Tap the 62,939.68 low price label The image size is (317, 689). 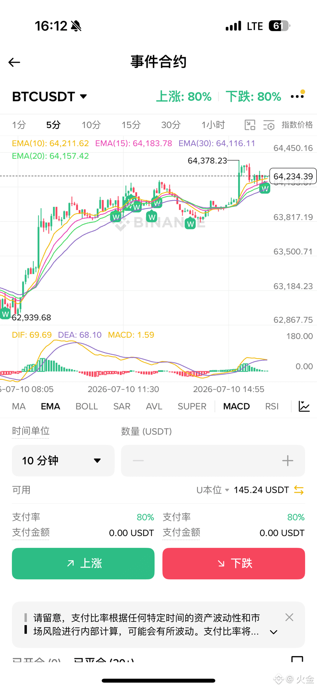(x=31, y=318)
